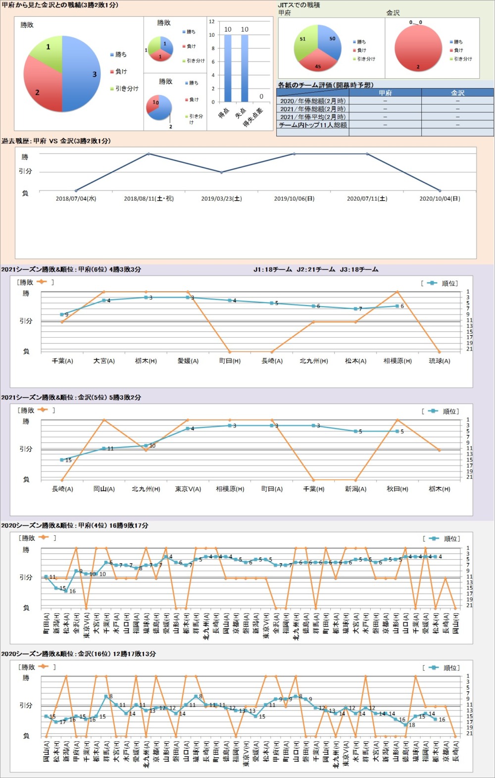Click the 2019/03/23(土) date label on the history chart
The image size is (495, 778).
point(221,199)
